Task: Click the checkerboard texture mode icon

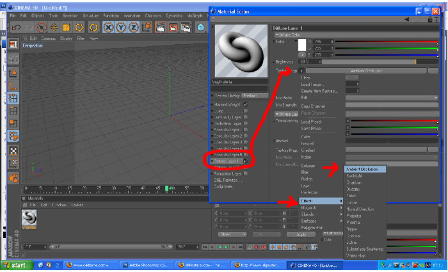Action: (x=13, y=150)
